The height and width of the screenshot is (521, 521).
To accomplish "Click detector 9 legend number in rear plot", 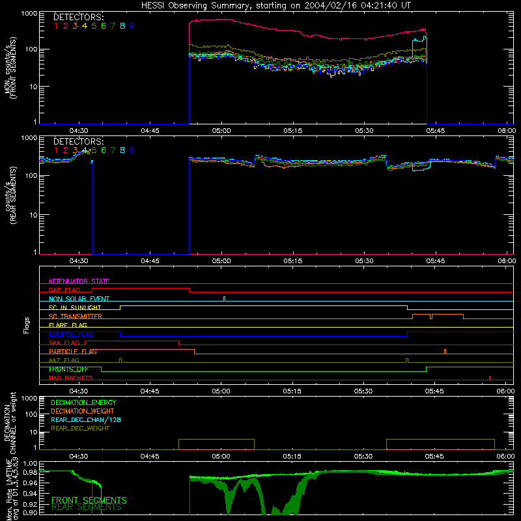I will (x=132, y=150).
